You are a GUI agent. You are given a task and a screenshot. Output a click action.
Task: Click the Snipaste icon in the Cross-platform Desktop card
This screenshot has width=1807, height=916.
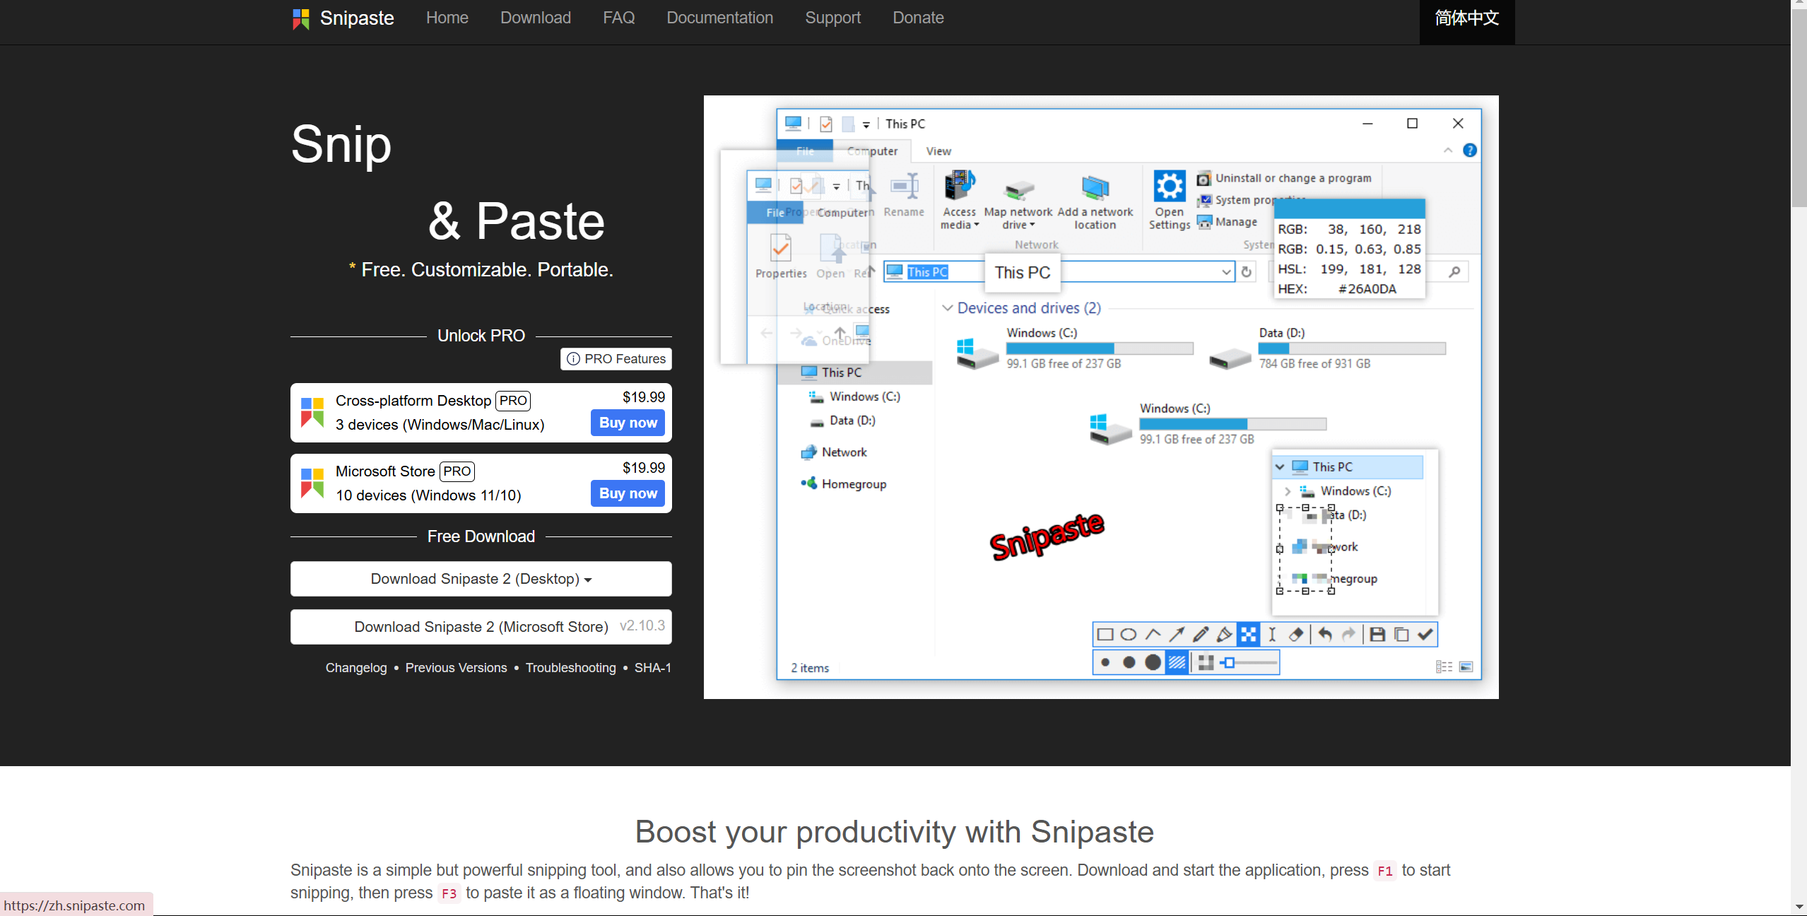pyautogui.click(x=312, y=413)
